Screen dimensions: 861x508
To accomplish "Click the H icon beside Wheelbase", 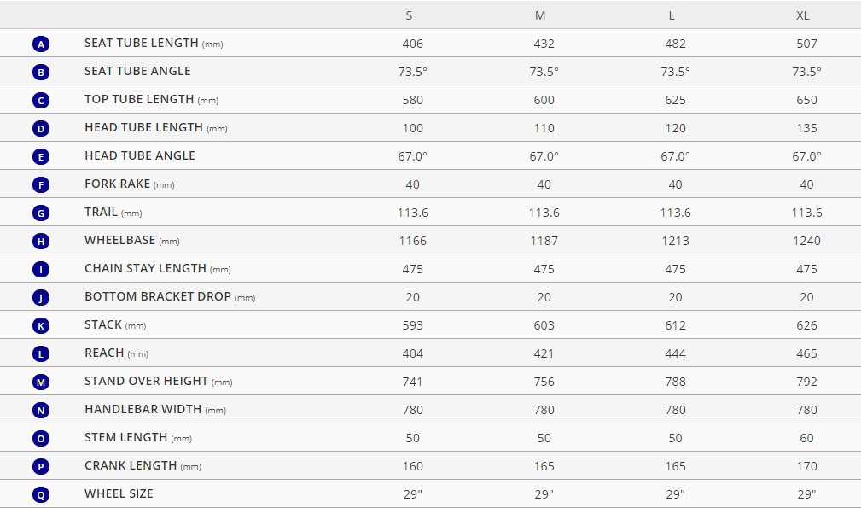I will (41, 241).
